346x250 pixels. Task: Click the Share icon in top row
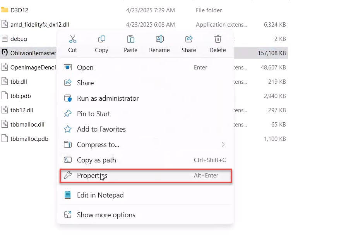pos(189,39)
